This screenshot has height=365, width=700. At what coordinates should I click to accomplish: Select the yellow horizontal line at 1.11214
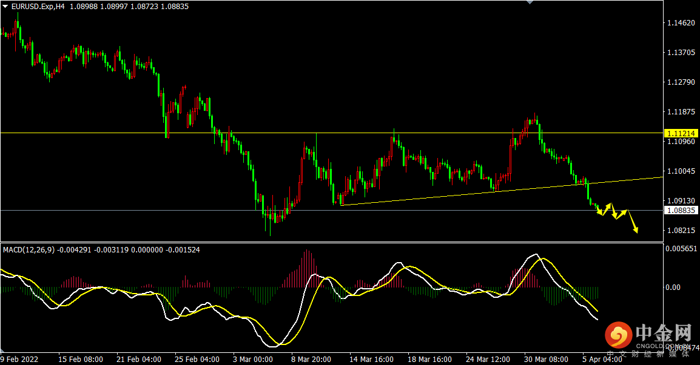[x=332, y=133]
